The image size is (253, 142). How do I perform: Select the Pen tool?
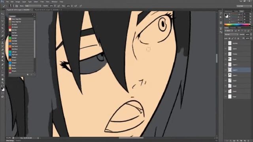click(2, 64)
